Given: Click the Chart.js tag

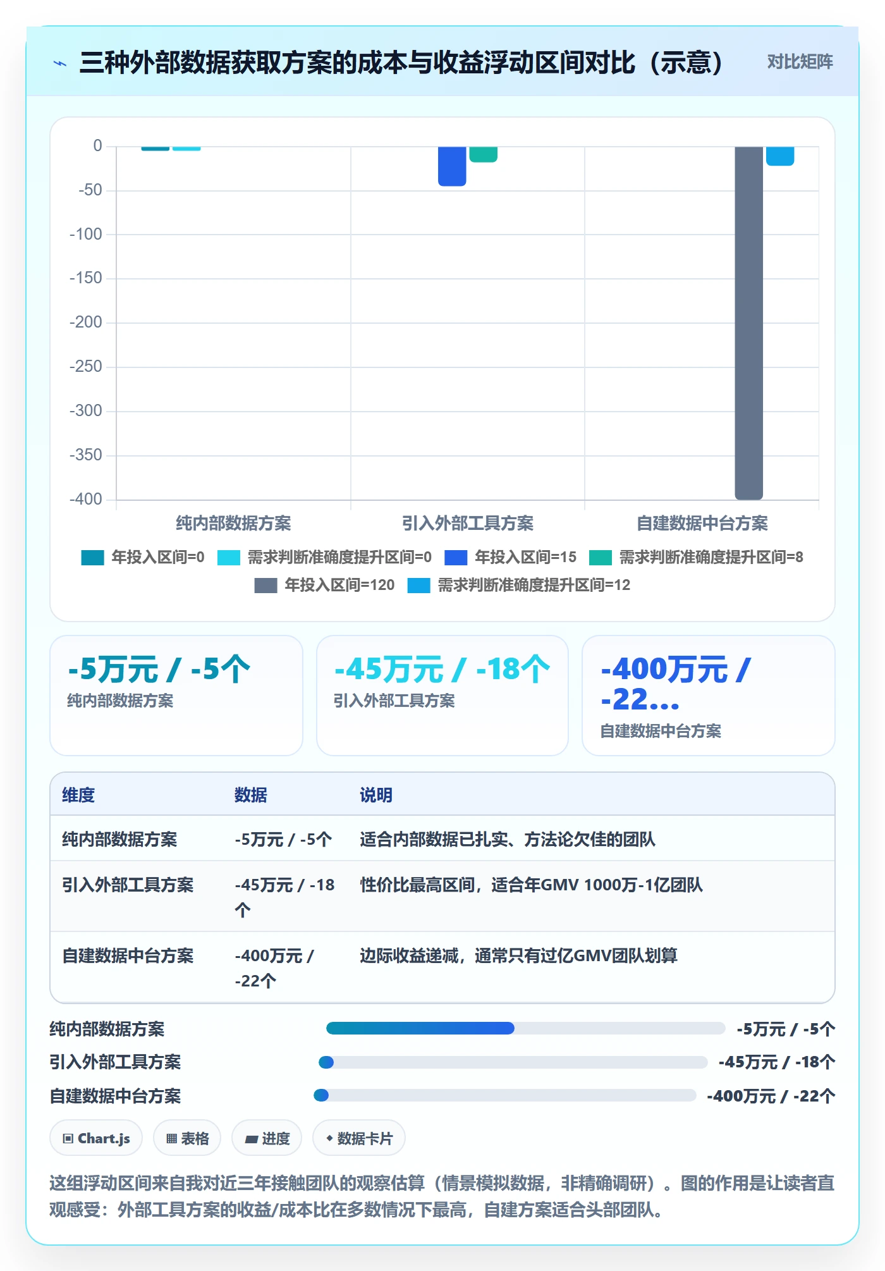Looking at the screenshot, I should click(96, 1138).
